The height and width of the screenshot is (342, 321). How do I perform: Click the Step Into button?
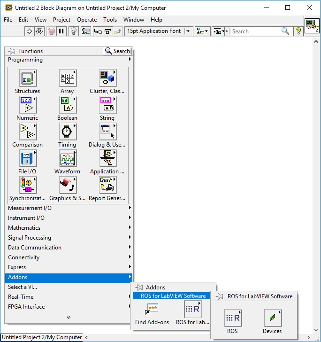click(98, 31)
